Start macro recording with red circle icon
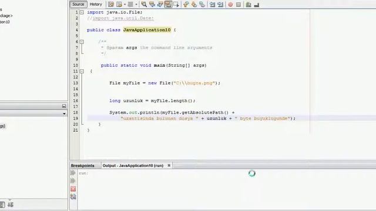The height and width of the screenshot is (211, 376). (x=230, y=4)
